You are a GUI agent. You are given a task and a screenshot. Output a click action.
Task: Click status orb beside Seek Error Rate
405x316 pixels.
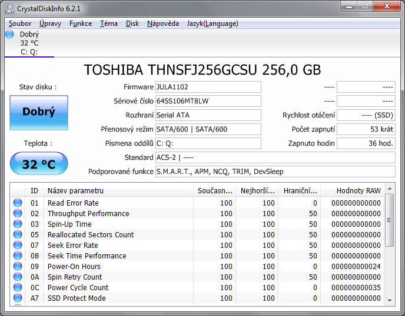[x=18, y=246]
